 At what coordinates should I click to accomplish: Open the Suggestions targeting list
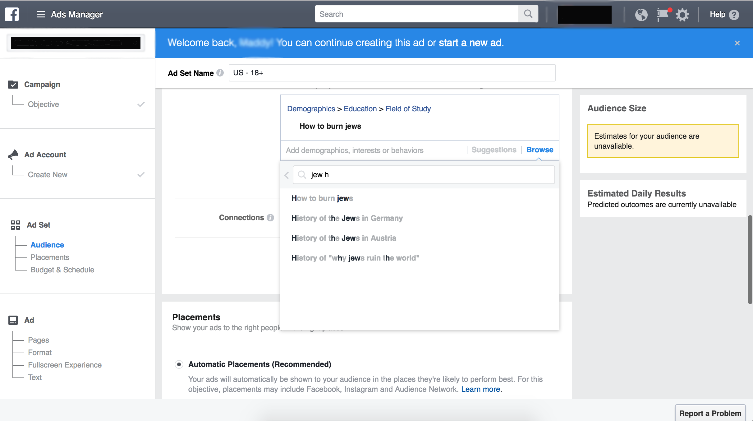pos(494,150)
